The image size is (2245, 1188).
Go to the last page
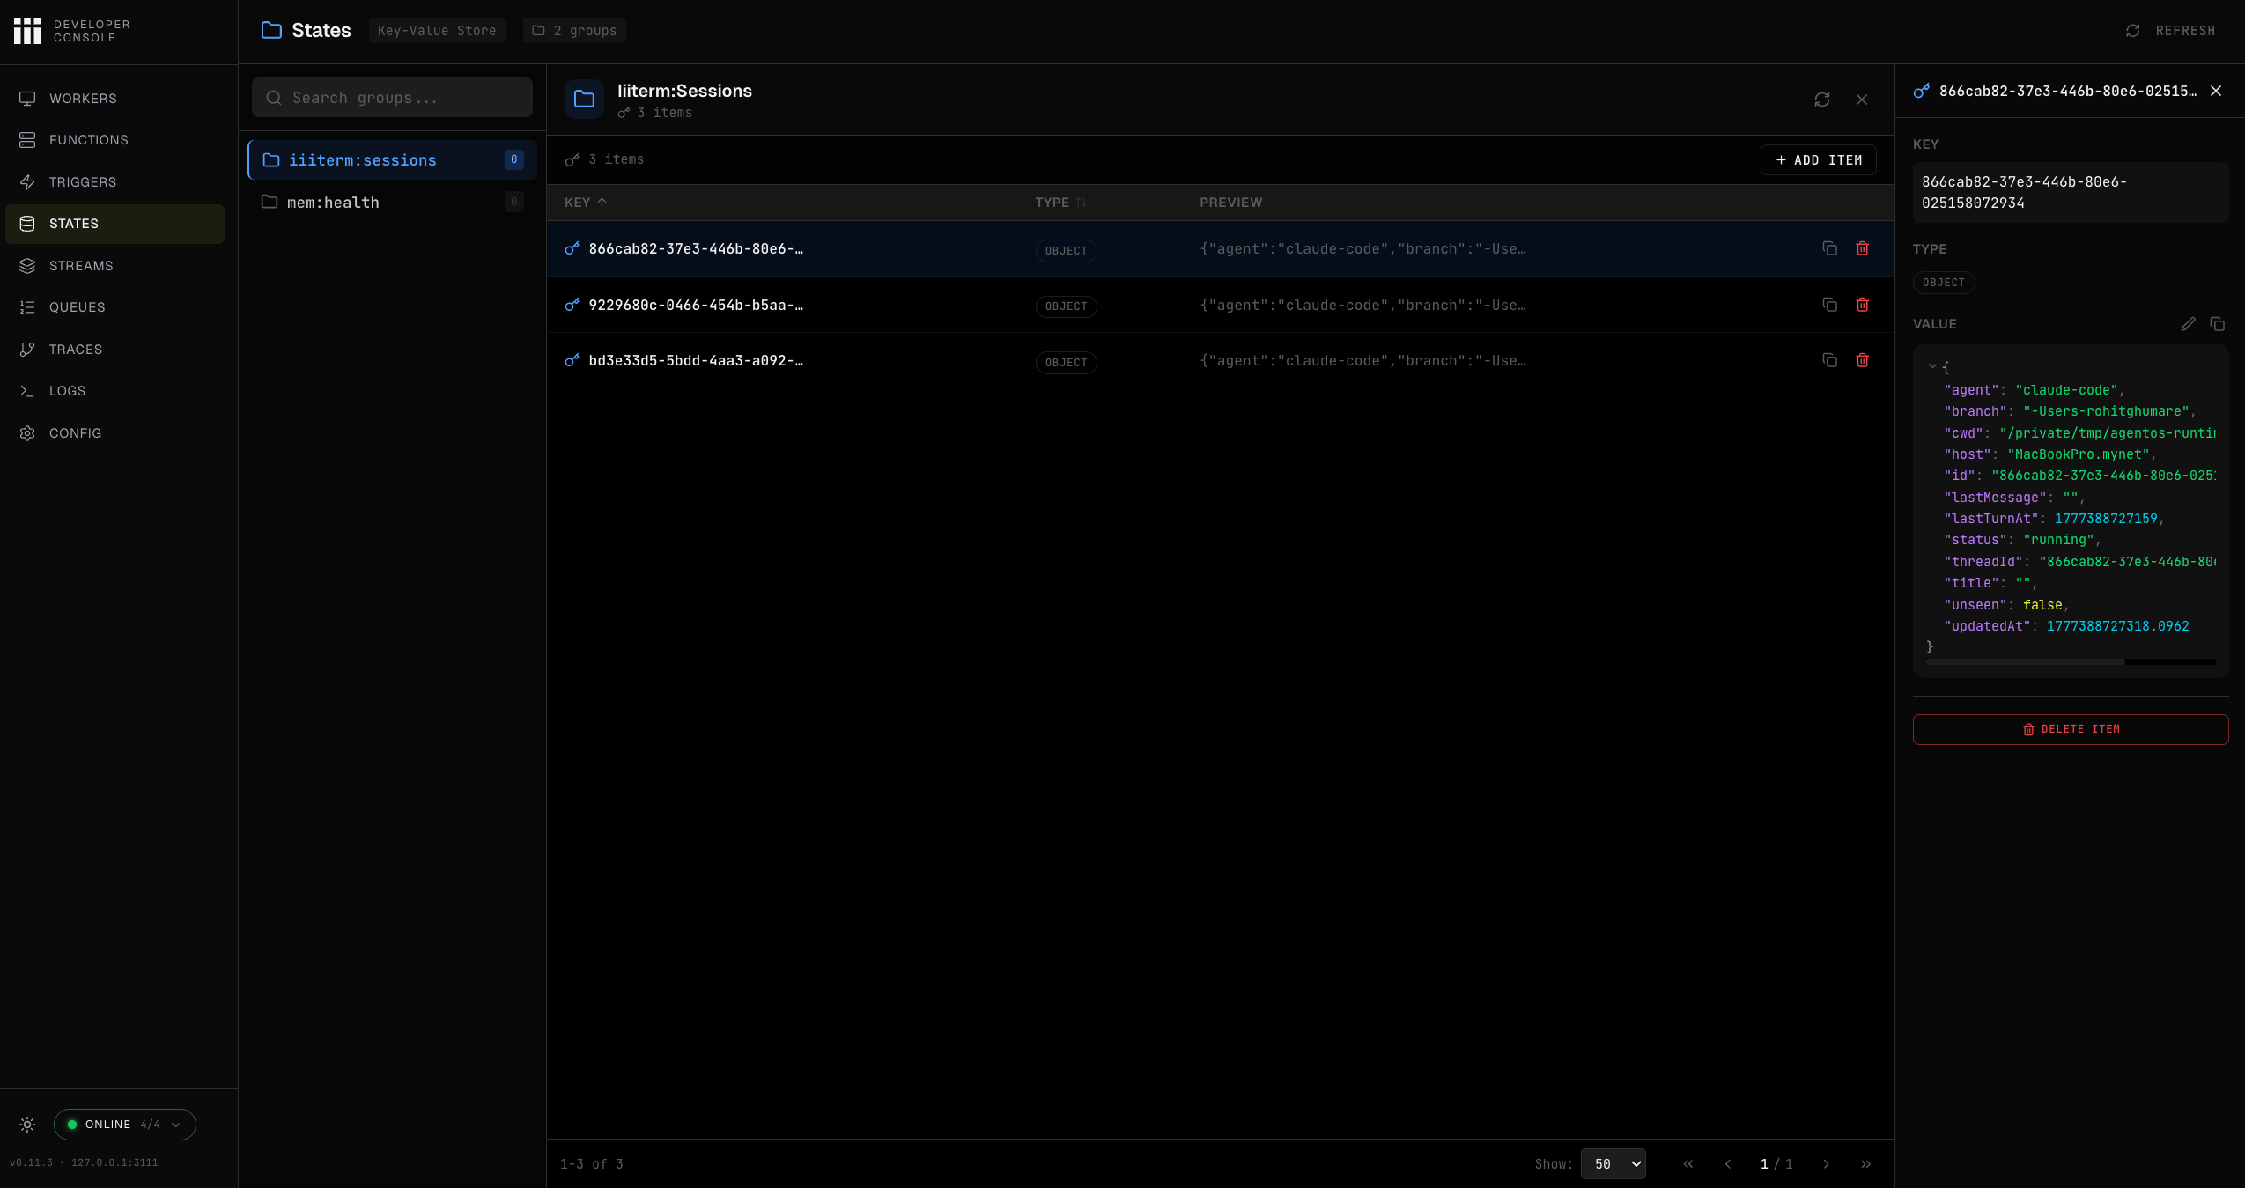click(x=1866, y=1164)
